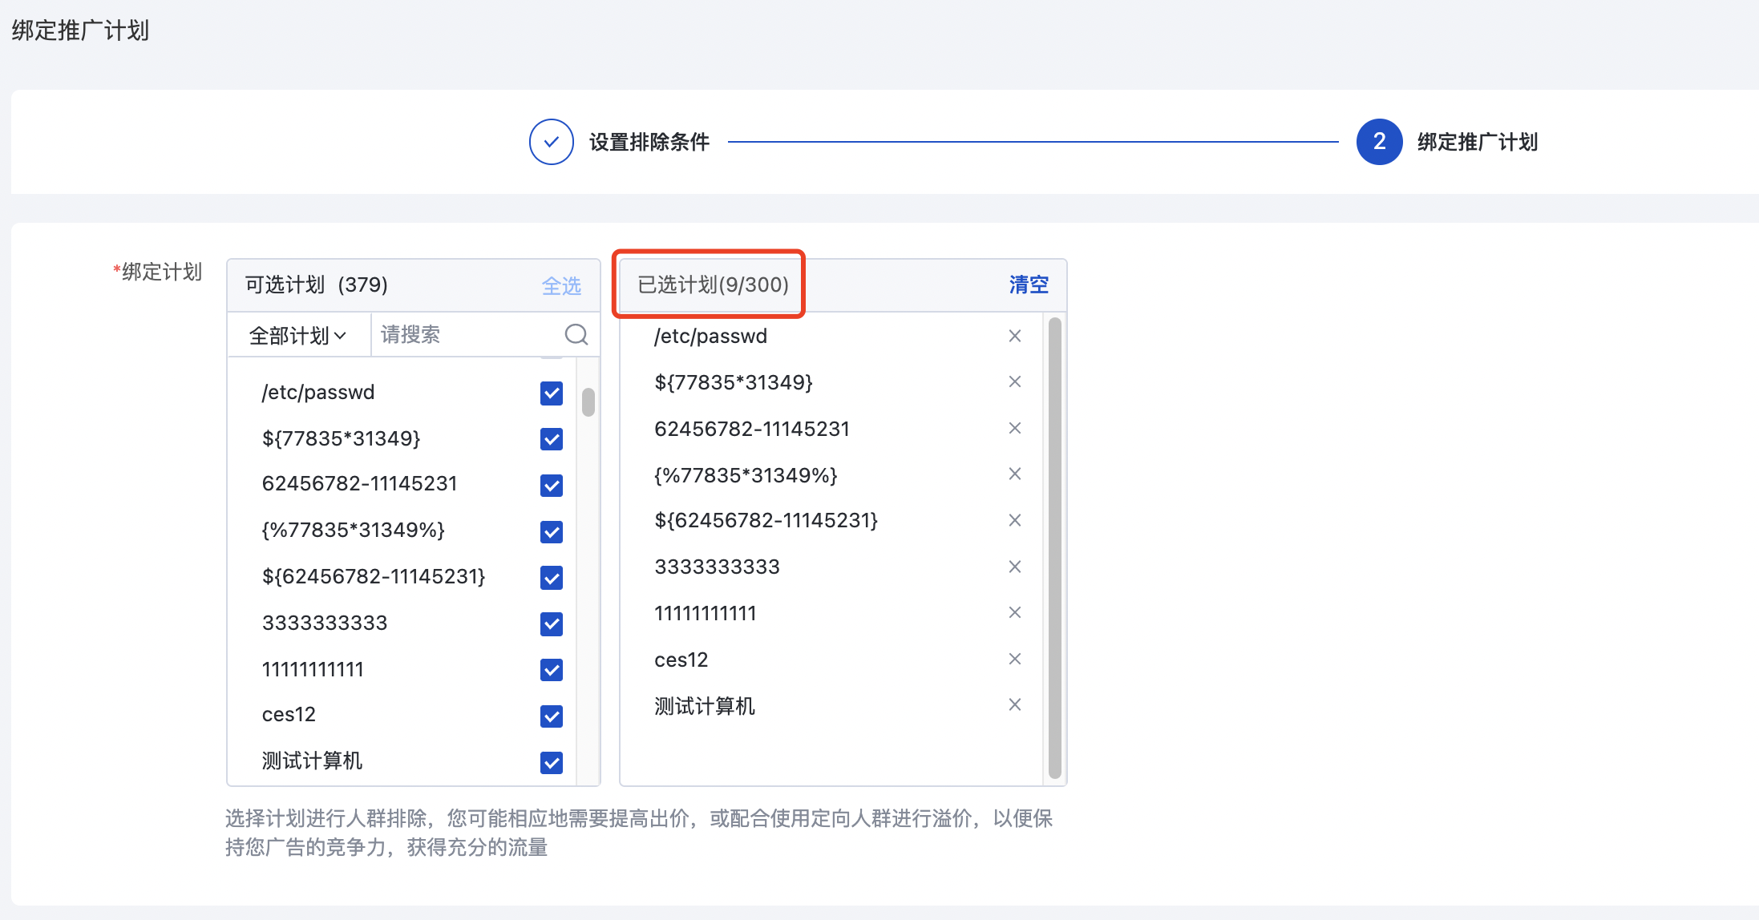The width and height of the screenshot is (1759, 920).
Task: Open the 全部计划 dropdown filter
Action: tap(297, 335)
